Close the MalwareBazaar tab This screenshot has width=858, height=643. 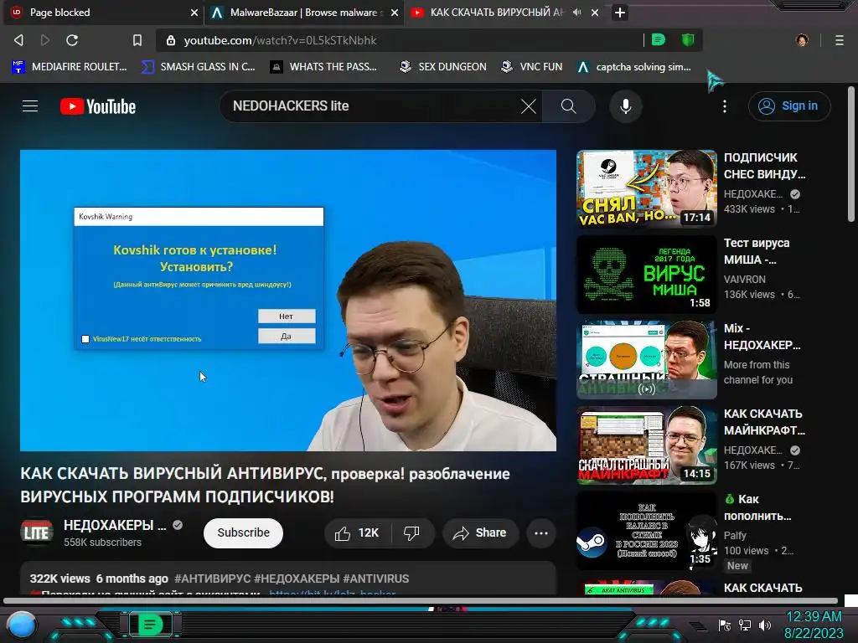click(395, 13)
